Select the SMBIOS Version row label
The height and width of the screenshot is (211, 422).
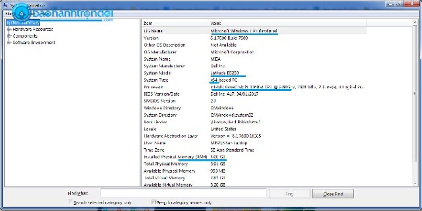point(159,101)
